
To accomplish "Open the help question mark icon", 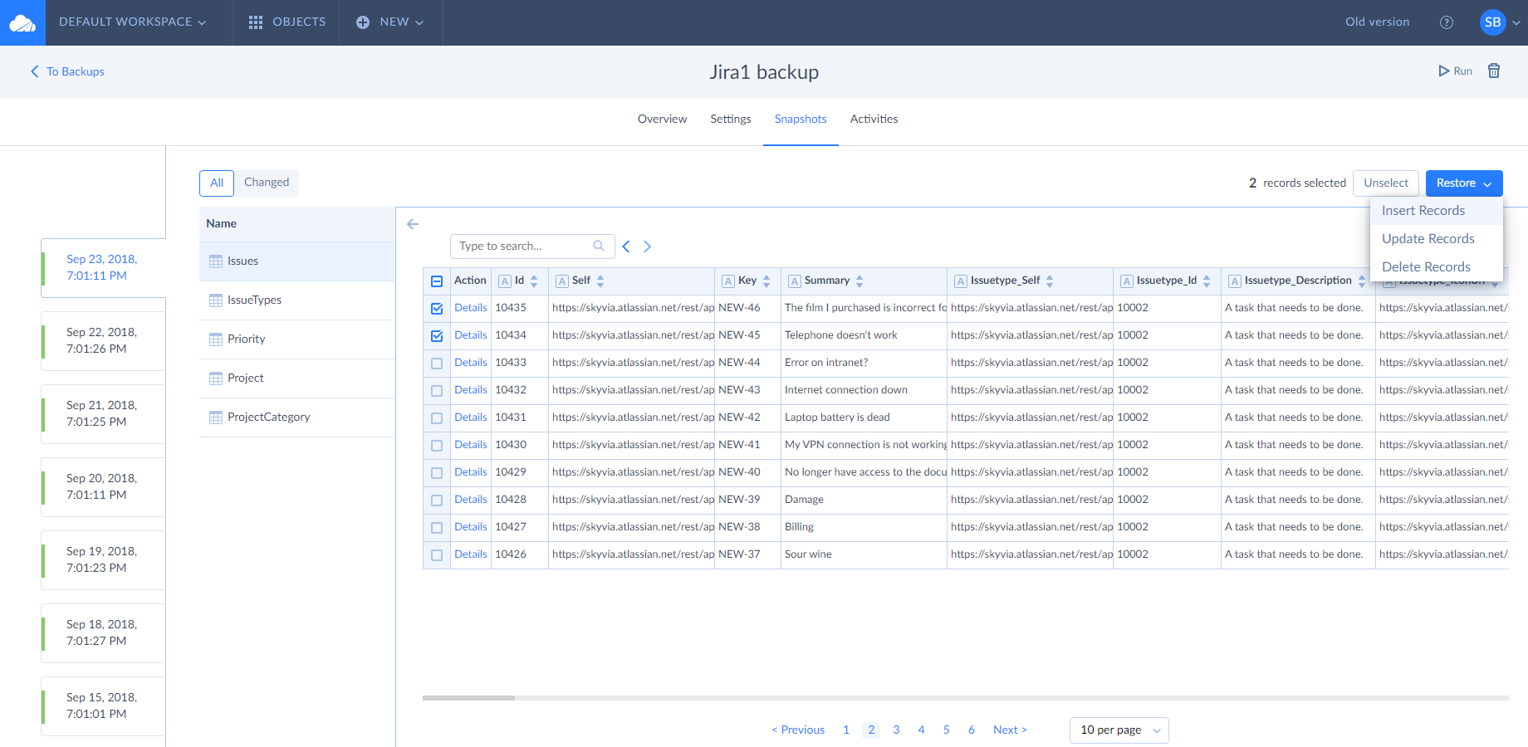I will pos(1447,22).
